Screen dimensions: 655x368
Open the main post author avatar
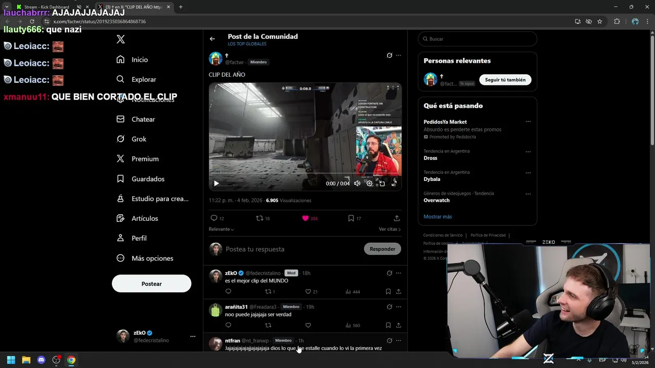215,58
